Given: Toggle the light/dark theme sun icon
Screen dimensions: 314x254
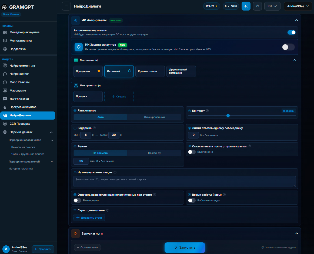Looking at the screenshot, I should point(257,6).
